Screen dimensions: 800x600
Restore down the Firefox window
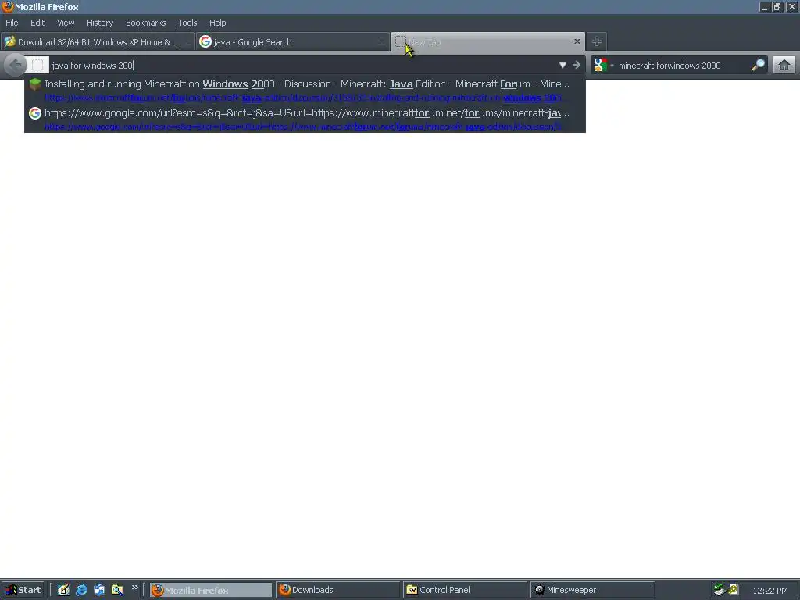point(777,7)
